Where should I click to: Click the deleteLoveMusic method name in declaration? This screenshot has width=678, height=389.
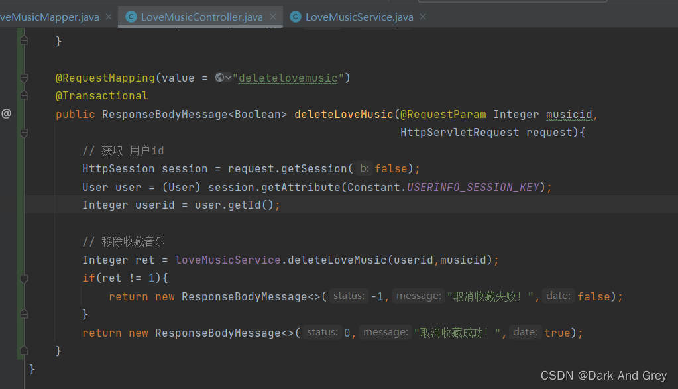click(x=344, y=114)
